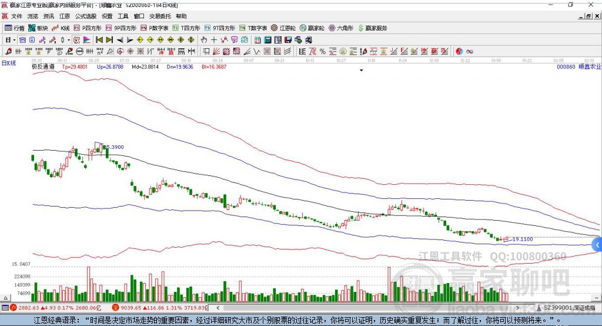
Task: Click the horizontal scrollbar right arrow
Action: click(x=517, y=308)
